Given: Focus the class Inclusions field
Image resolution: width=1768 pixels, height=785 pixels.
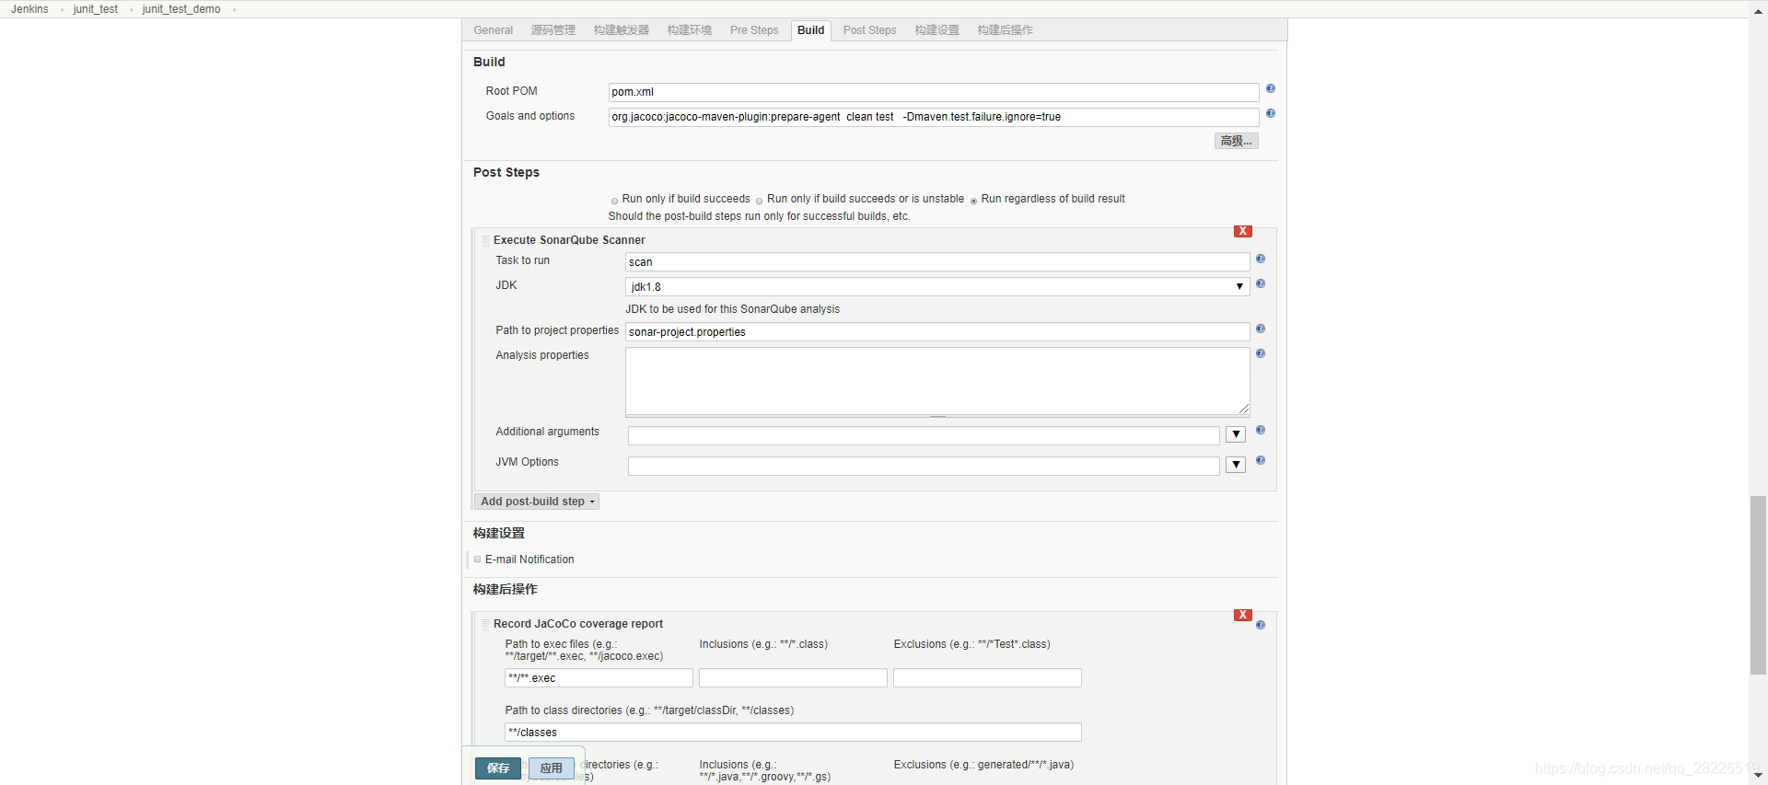Looking at the screenshot, I should point(793,678).
